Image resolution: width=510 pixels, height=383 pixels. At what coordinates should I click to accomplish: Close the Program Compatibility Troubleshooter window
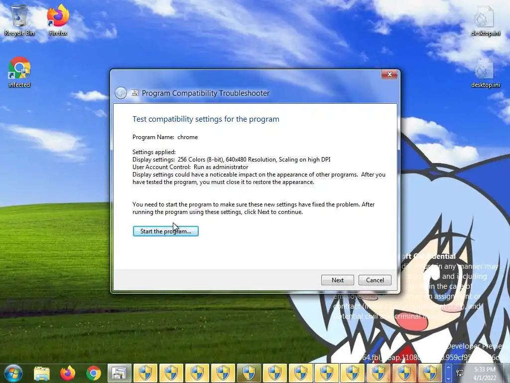click(x=389, y=75)
